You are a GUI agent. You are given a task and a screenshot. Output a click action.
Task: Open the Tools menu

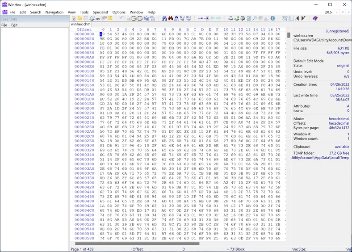[x=84, y=12]
